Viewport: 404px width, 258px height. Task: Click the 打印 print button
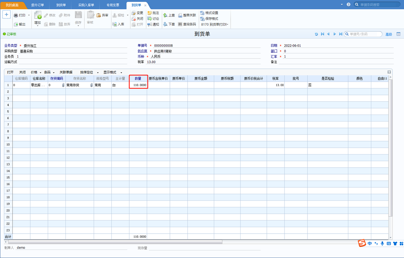click(20, 15)
